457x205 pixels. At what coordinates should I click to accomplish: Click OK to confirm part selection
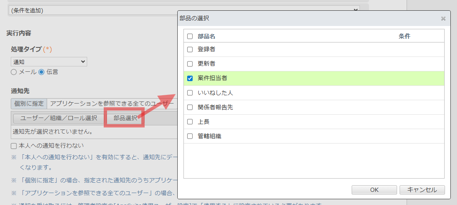point(374,190)
